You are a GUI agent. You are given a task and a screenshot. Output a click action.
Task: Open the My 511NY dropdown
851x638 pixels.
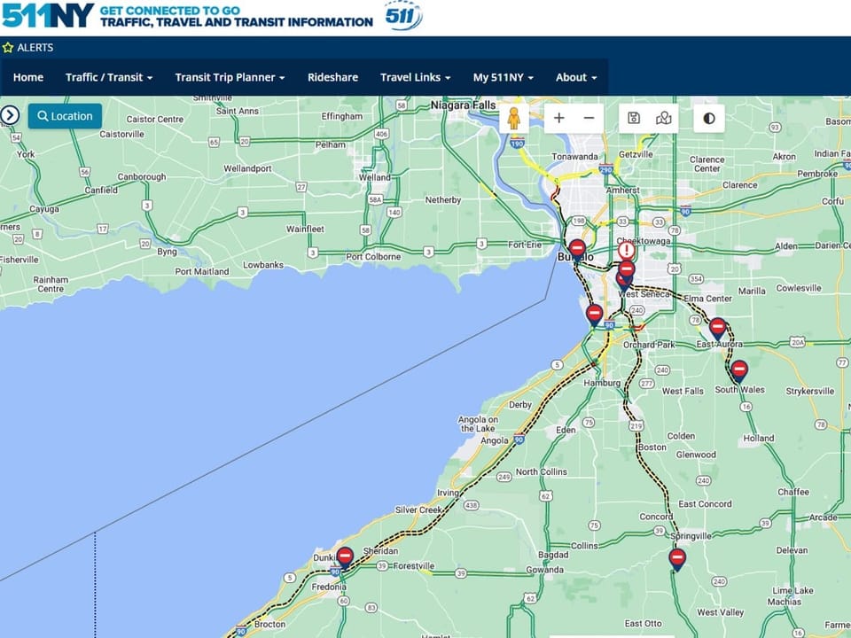pyautogui.click(x=504, y=77)
